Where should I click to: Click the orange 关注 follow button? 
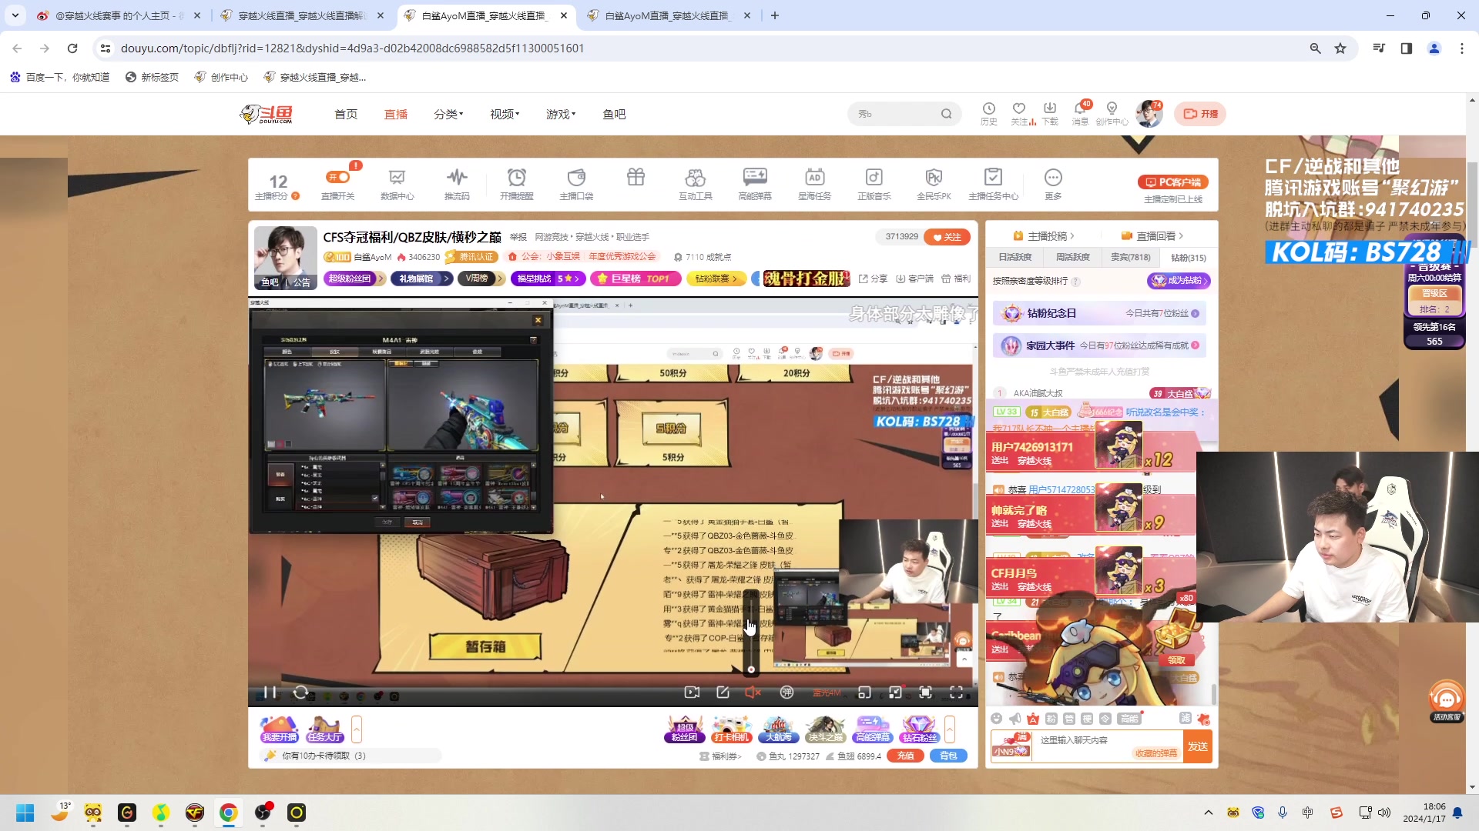coord(947,237)
